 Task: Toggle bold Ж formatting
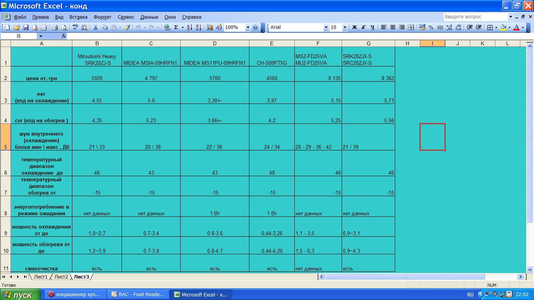click(x=355, y=27)
